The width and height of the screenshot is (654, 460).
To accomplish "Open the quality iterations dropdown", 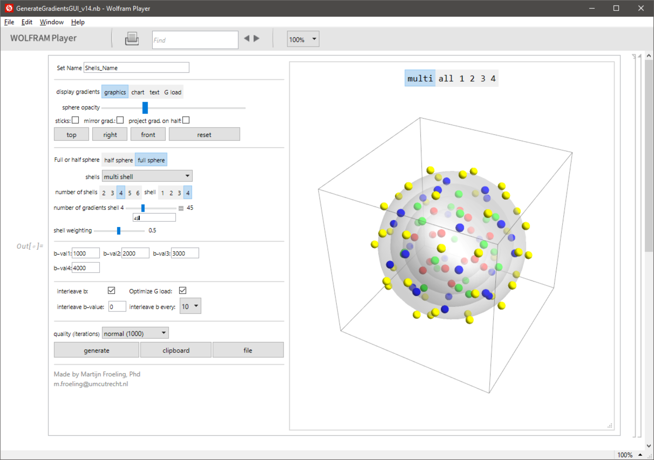I will pyautogui.click(x=135, y=333).
